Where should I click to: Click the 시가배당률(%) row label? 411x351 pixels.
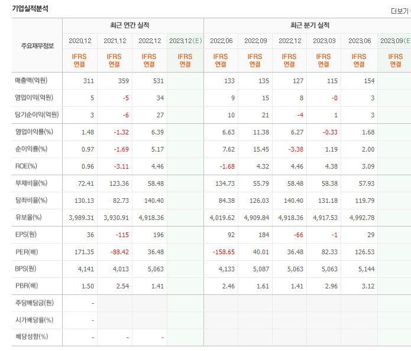coord(34,320)
